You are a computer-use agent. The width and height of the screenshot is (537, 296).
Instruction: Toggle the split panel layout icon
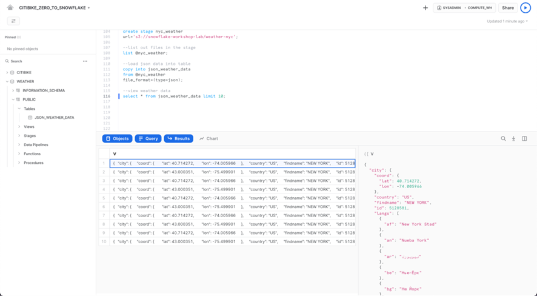click(x=524, y=139)
